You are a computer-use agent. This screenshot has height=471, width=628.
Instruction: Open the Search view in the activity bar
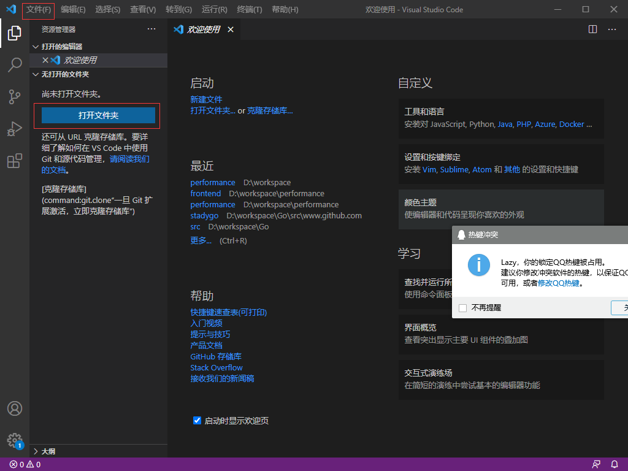(15, 64)
